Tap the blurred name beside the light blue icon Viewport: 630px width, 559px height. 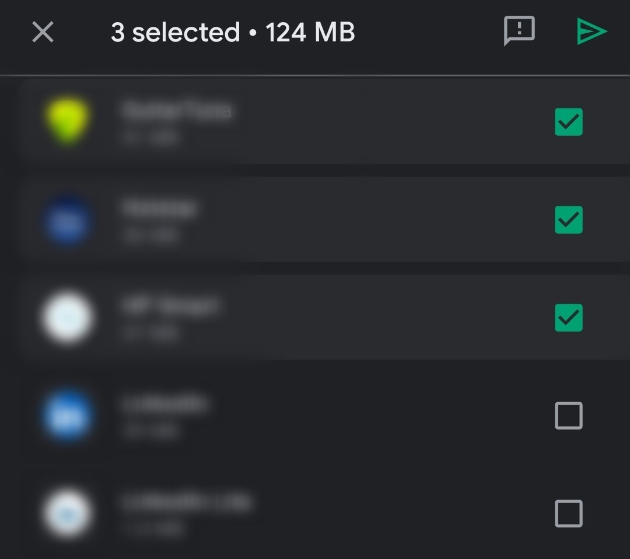tap(164, 404)
